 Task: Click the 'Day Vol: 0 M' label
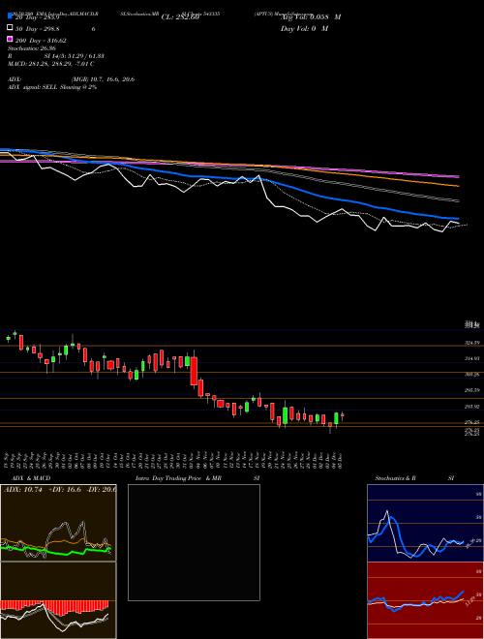point(304,29)
